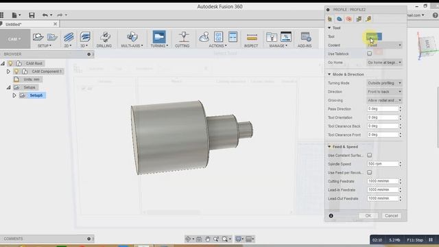Click the folder icon in the Setup group

click(52, 36)
